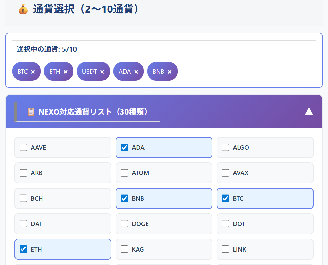Uncheck the ADA checkbox

click(x=125, y=148)
